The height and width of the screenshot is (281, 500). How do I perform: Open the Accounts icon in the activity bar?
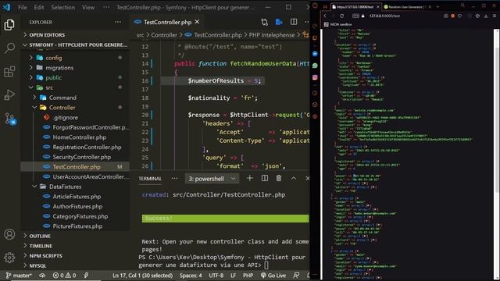[9, 234]
